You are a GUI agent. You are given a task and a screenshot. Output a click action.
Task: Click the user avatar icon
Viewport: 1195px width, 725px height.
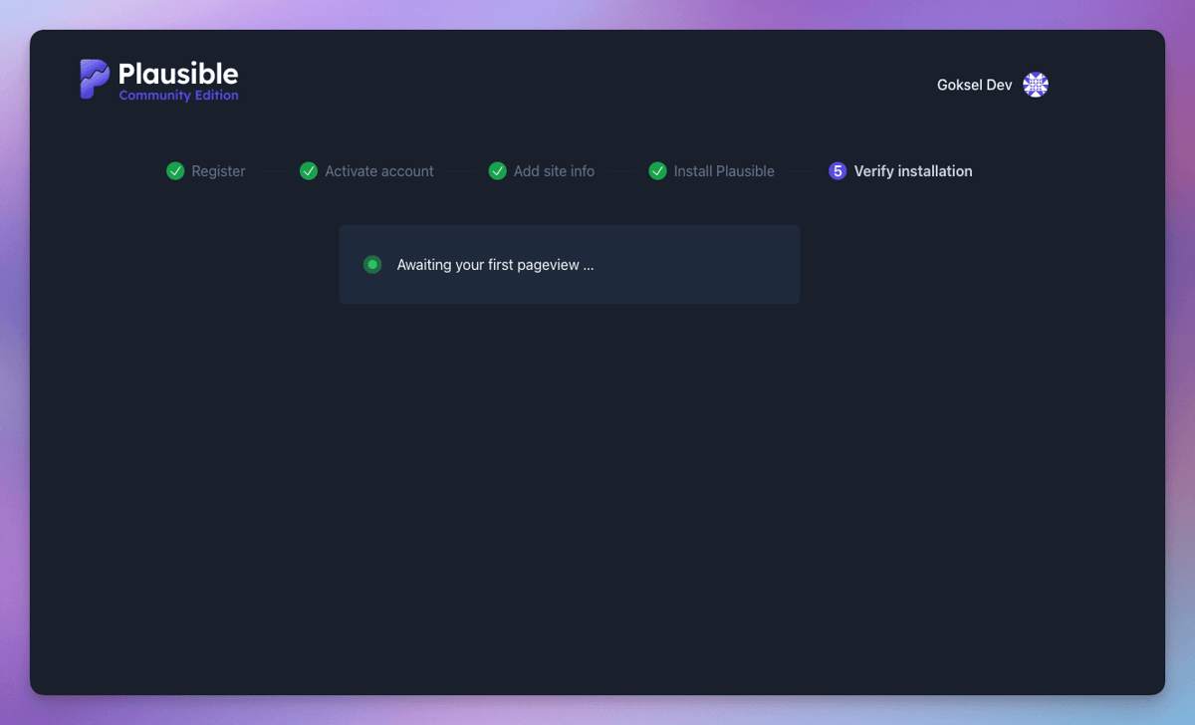[x=1036, y=85]
